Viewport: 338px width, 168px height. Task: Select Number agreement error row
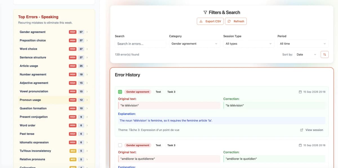(54, 74)
